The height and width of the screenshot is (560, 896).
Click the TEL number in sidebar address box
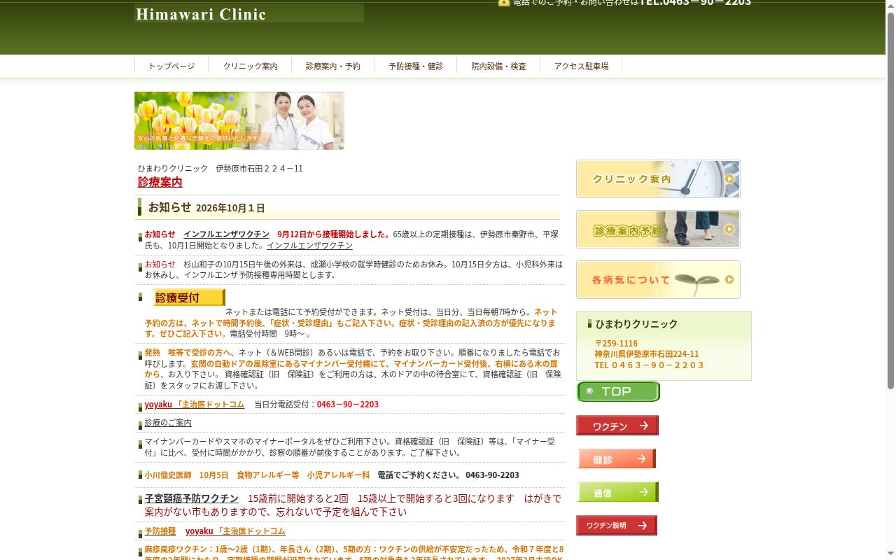649,365
